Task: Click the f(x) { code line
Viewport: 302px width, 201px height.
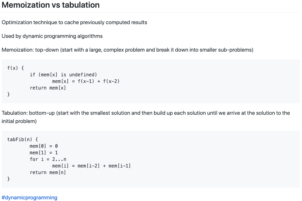Action: tap(16, 68)
